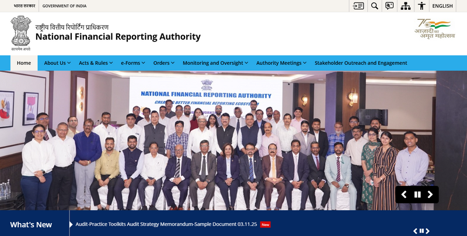Expand the Authority Meetings menu

[x=281, y=63]
